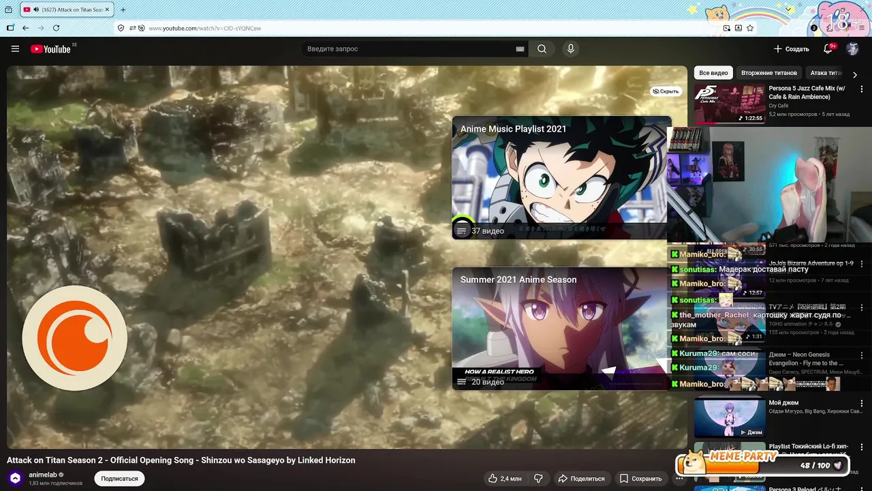
Task: Select the 'Все видео' filter chip
Action: click(x=713, y=73)
